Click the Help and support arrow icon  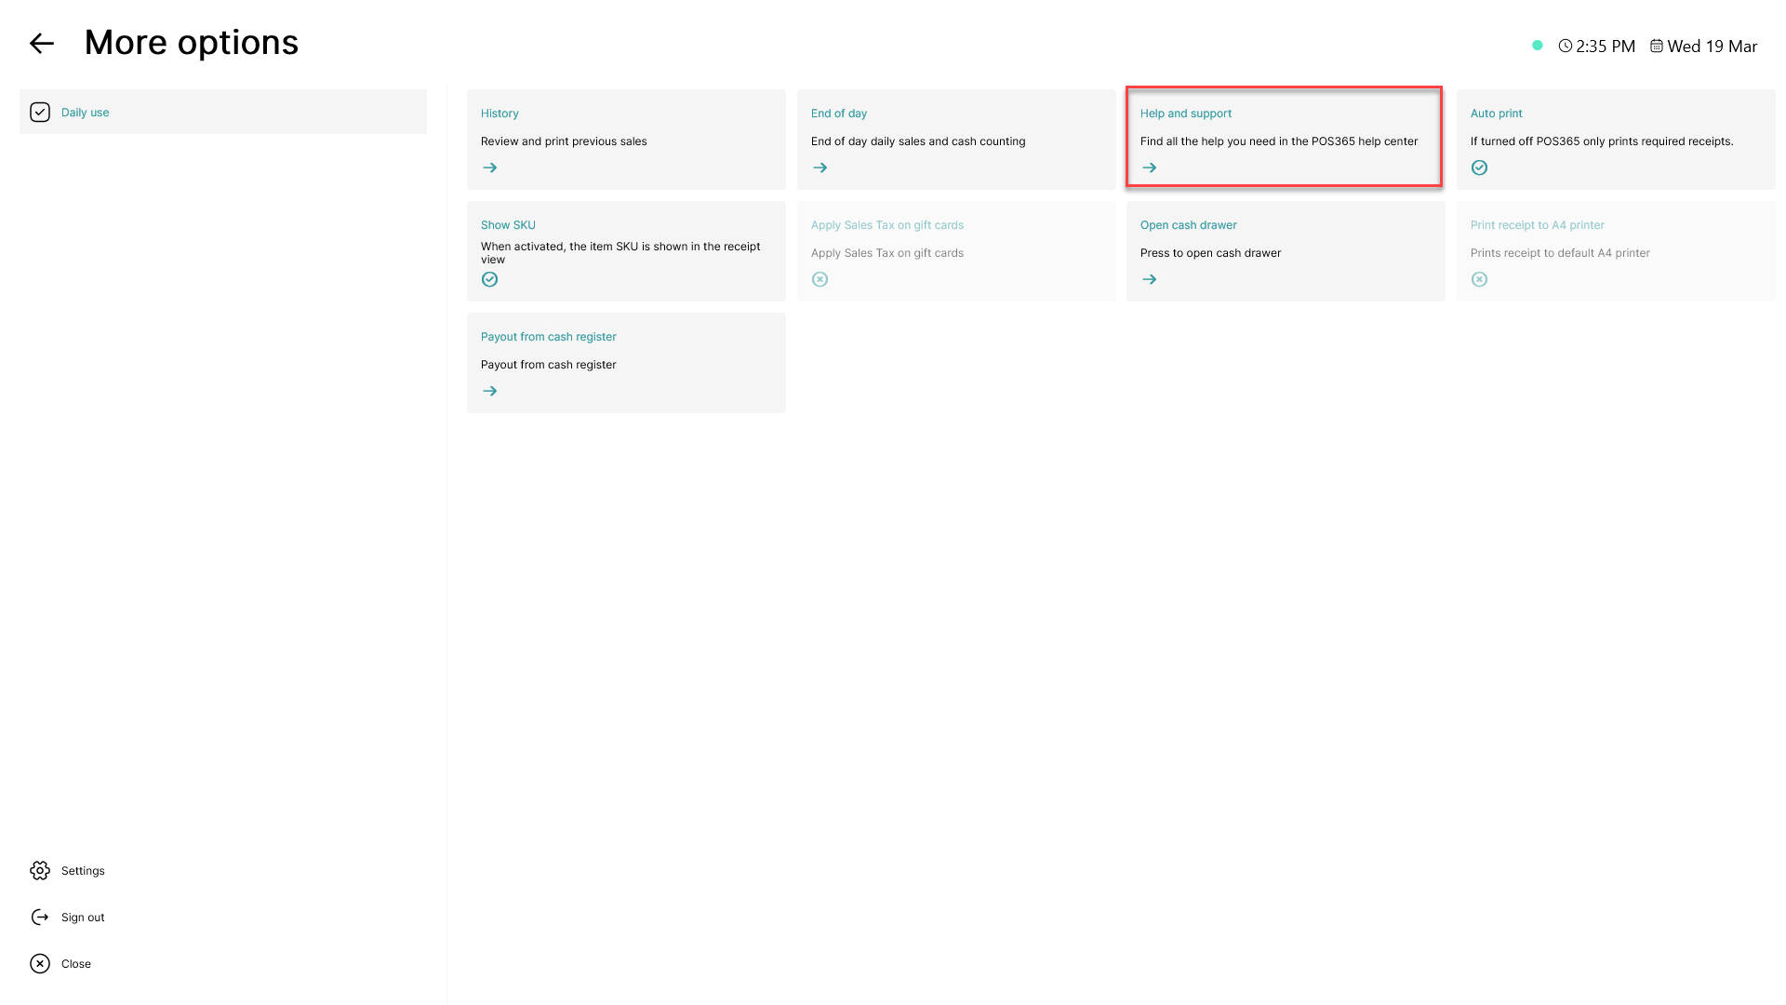tap(1150, 167)
